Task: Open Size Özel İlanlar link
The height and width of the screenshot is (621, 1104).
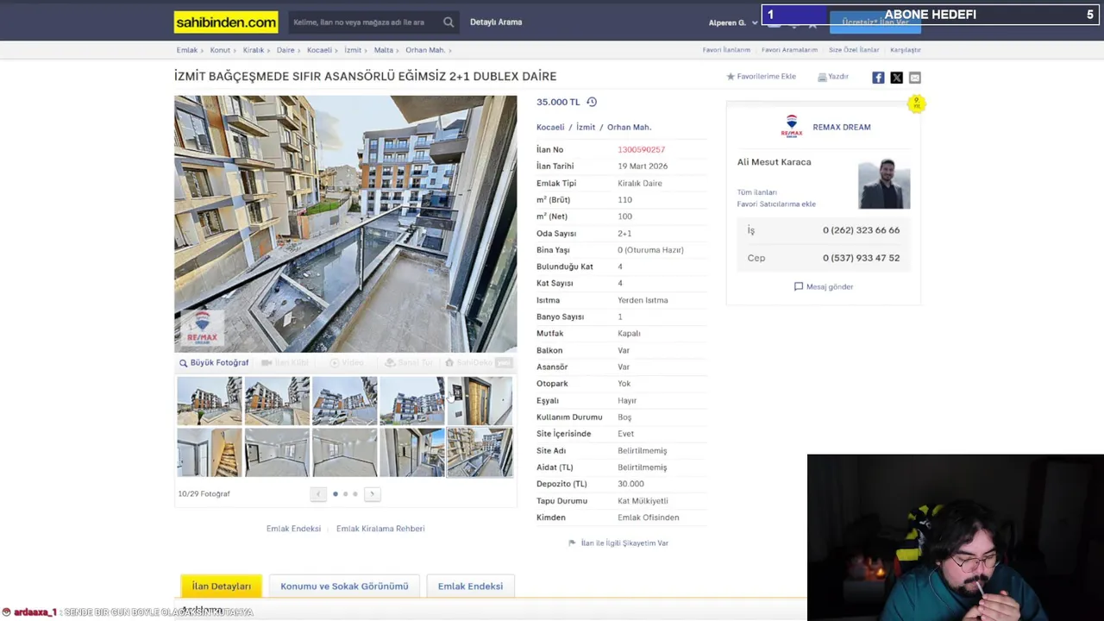Action: click(854, 50)
